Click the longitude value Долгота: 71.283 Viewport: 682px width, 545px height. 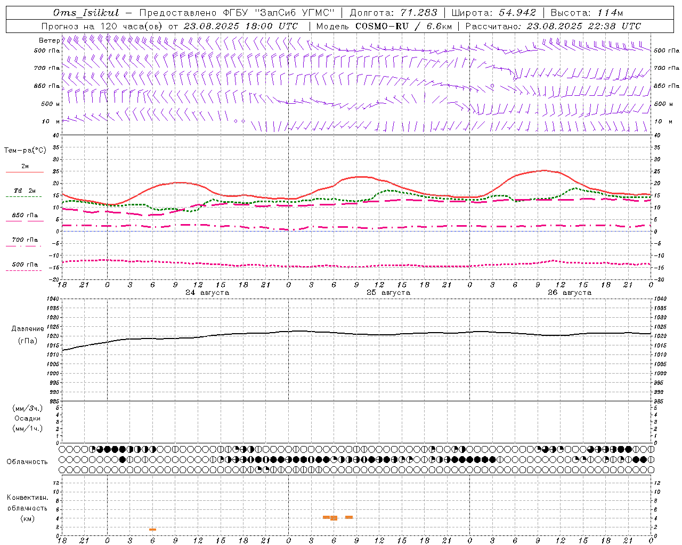[x=394, y=13]
